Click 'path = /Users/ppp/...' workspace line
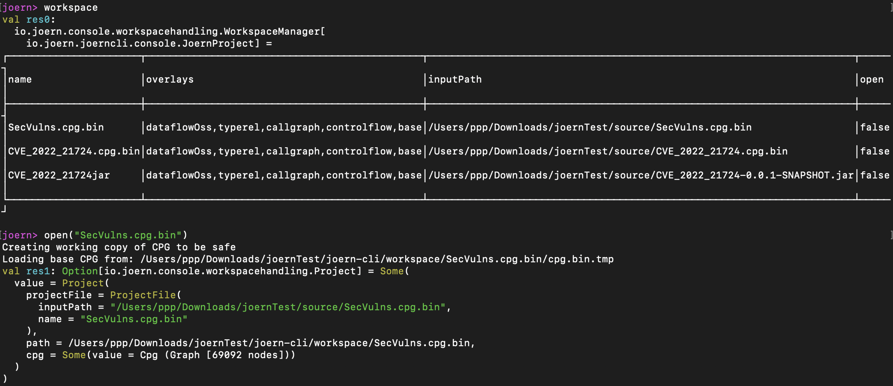893x386 pixels. tap(251, 343)
